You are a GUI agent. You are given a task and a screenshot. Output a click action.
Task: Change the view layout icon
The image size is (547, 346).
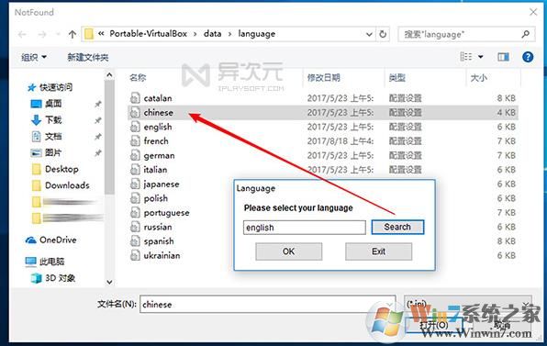(x=466, y=57)
